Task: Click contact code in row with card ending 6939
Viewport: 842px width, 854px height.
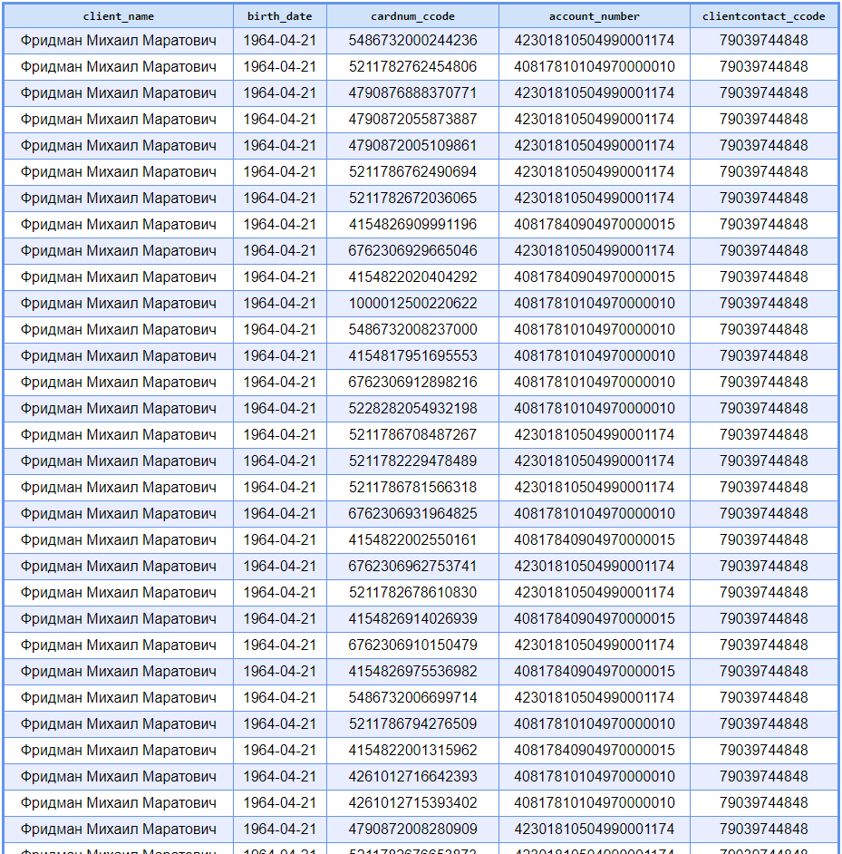Action: click(x=763, y=619)
